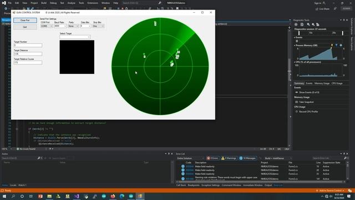Click the Diagnostic Tools export report icon

302,24
